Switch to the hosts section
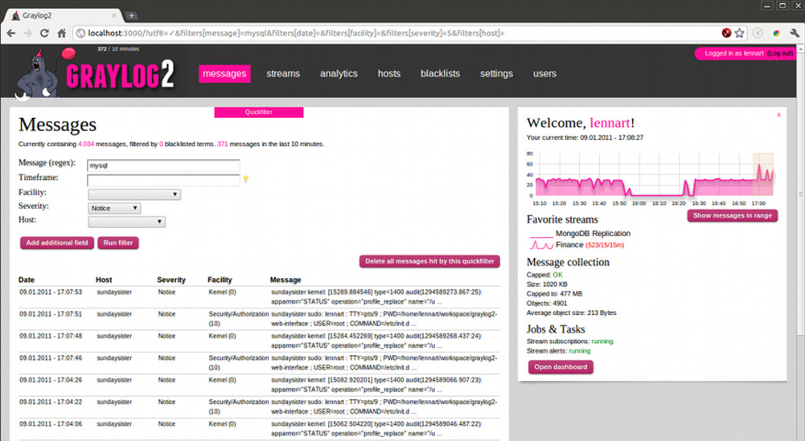This screenshot has height=441, width=805. click(x=389, y=74)
